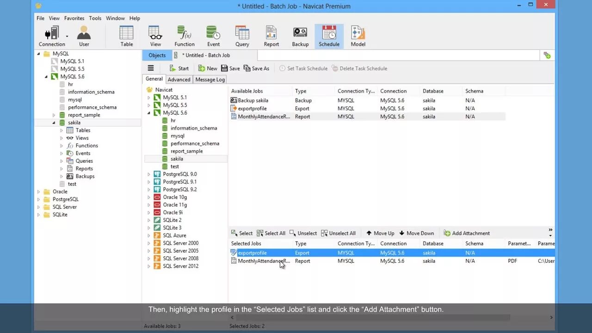Start the batch job

[179, 68]
